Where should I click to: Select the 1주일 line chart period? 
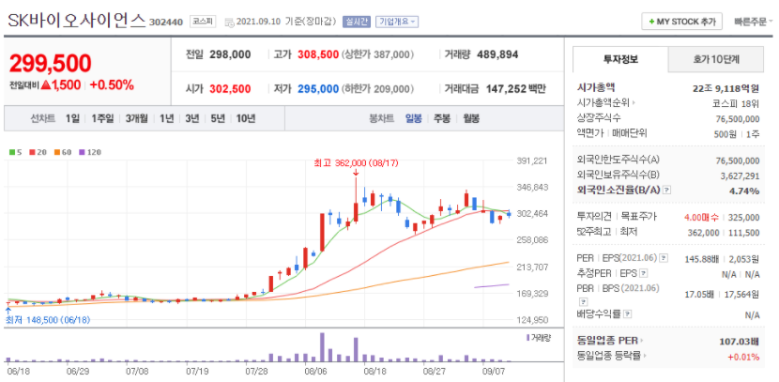click(x=102, y=118)
